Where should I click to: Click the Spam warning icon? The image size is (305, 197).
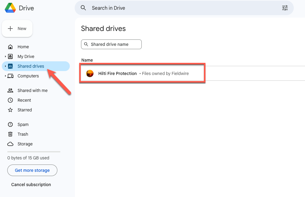10,124
